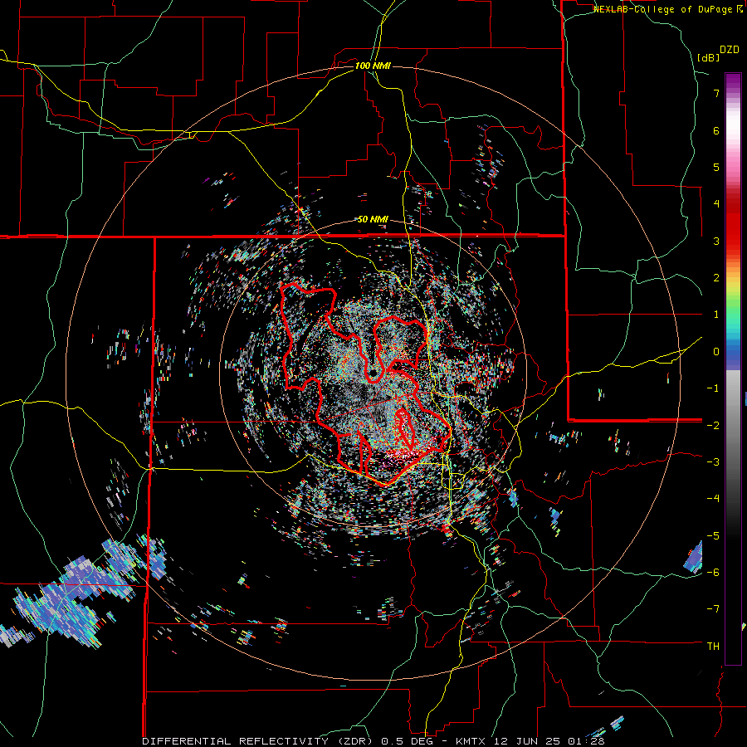Click the Differential Reflectivity (ZDR) product title
Viewport: 747px width, 747px height.
(x=259, y=741)
